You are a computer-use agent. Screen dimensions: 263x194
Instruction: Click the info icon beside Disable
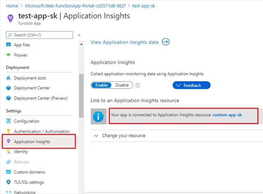tap(138, 85)
